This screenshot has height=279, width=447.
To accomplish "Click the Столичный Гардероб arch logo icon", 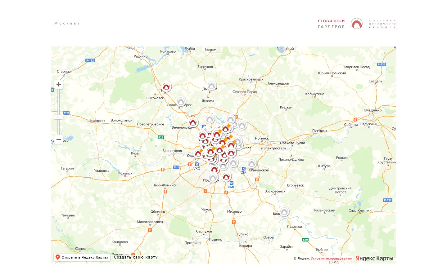I will pyautogui.click(x=357, y=24).
